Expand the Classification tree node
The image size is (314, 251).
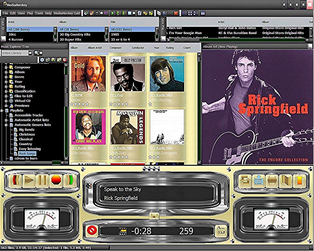(6, 92)
